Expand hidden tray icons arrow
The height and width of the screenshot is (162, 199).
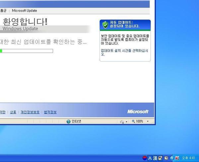(x=172, y=158)
